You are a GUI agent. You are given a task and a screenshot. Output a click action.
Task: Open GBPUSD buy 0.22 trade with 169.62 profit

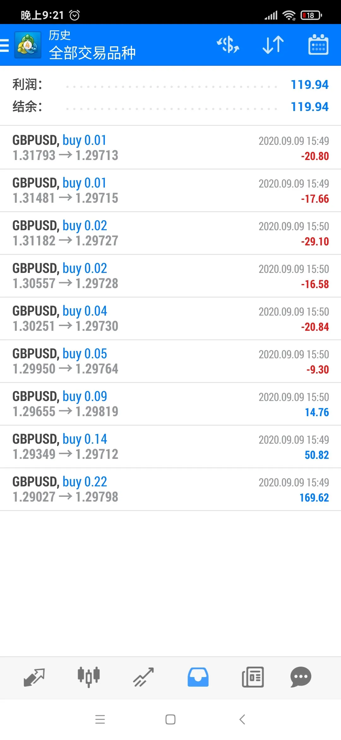(170, 489)
